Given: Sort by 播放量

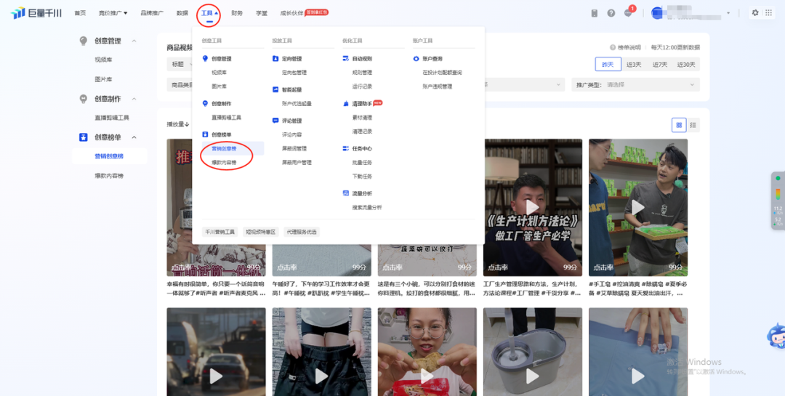Looking at the screenshot, I should pyautogui.click(x=178, y=124).
